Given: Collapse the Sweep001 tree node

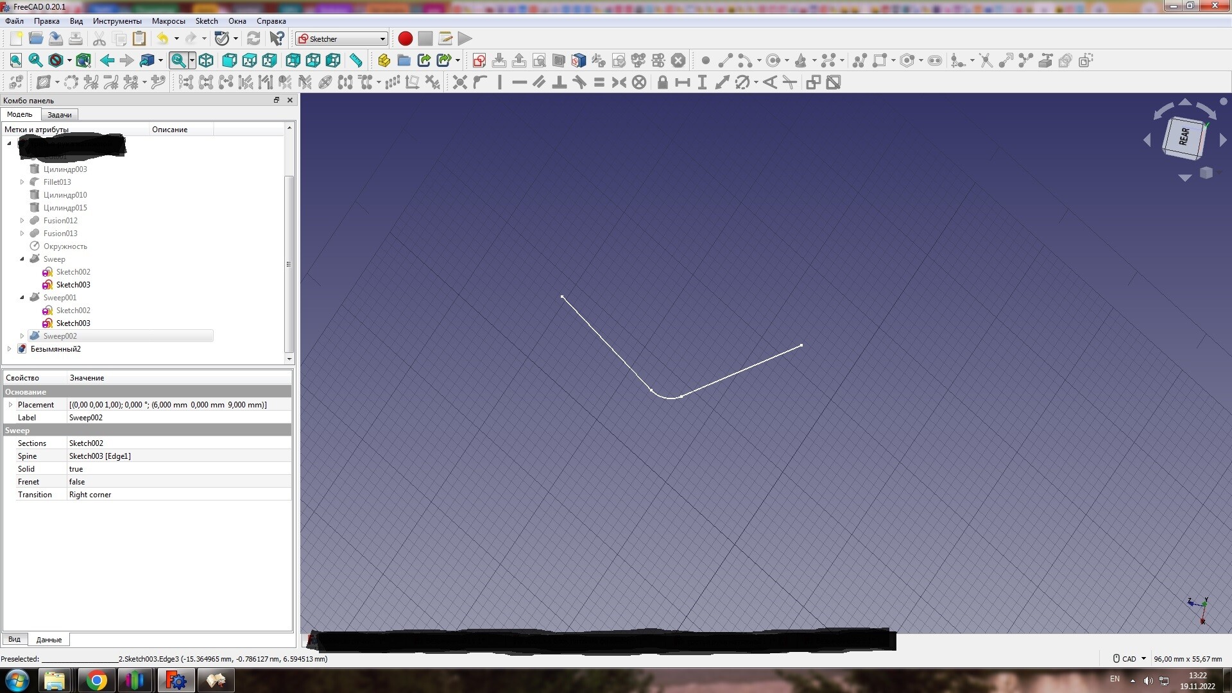Looking at the screenshot, I should coord(22,298).
